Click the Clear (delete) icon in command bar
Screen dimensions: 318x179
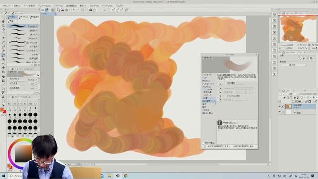click(83, 10)
